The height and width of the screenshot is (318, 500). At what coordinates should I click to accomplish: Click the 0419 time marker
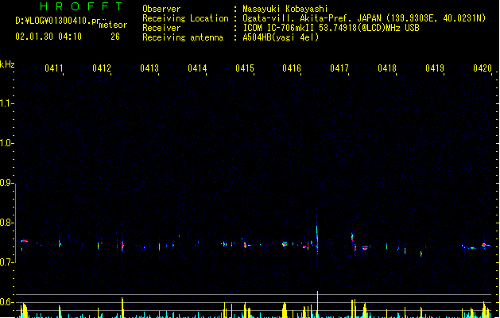pyautogui.click(x=435, y=68)
